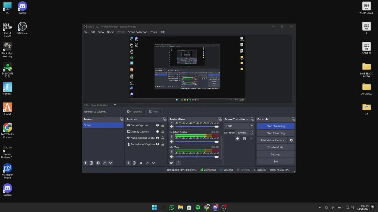This screenshot has height=212, width=378.
Task: Mute the Desktop Audio speaker icon
Action: click(172, 142)
